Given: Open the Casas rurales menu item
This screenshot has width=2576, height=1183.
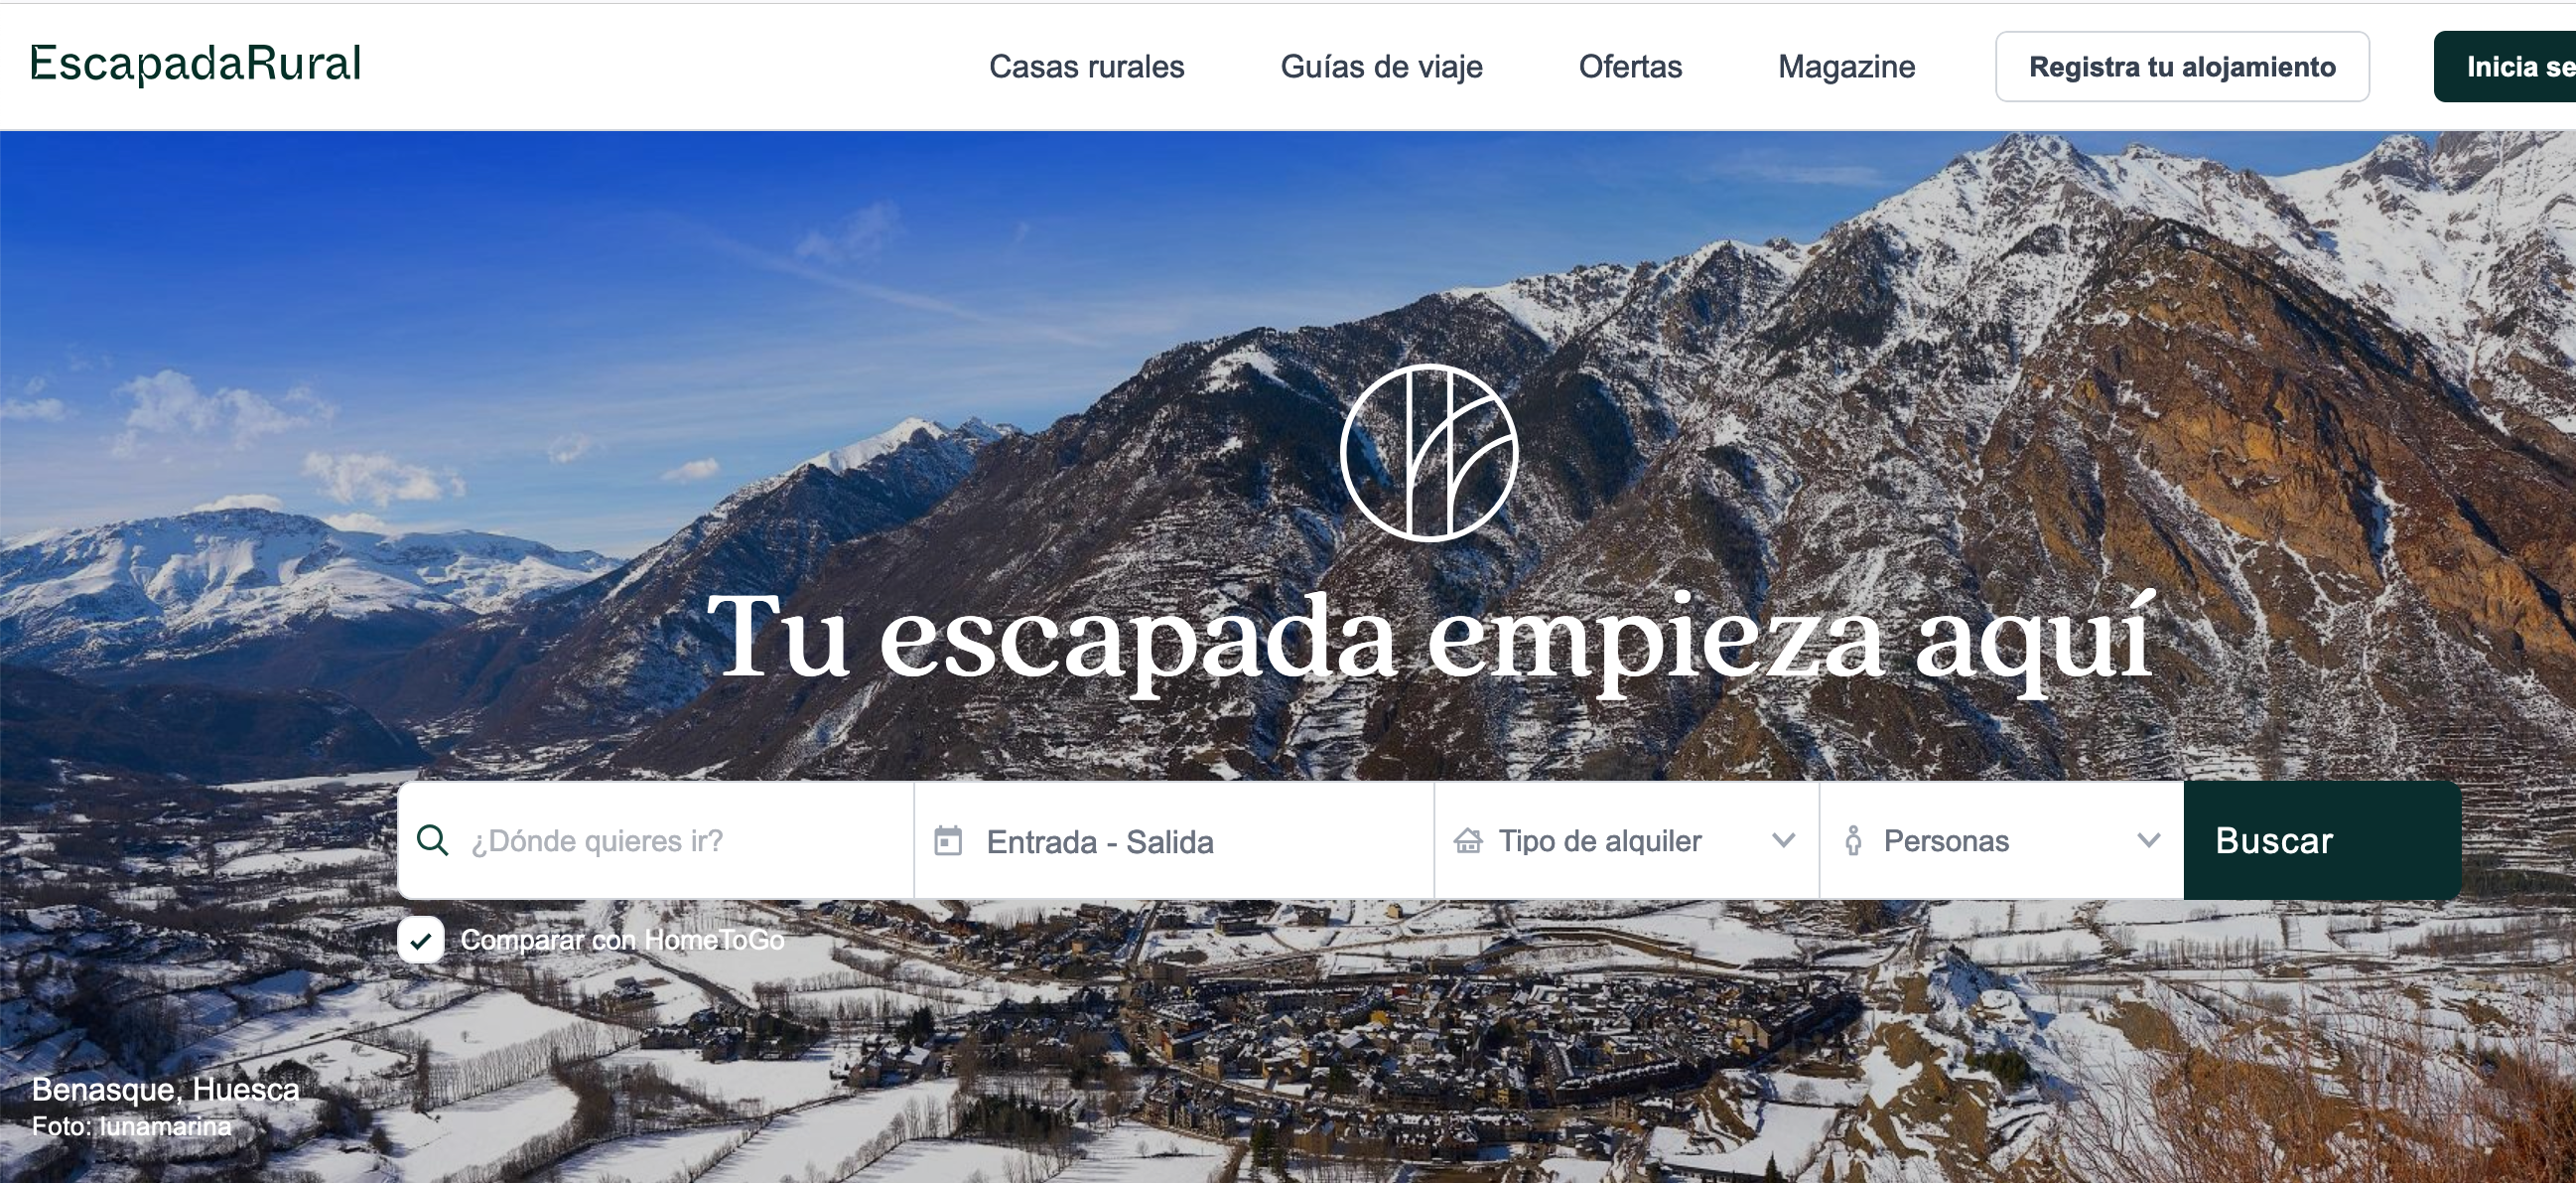Looking at the screenshot, I should tap(1087, 67).
